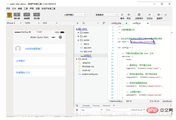
Task: Open the compile mode dropdown
Action: [106, 15]
